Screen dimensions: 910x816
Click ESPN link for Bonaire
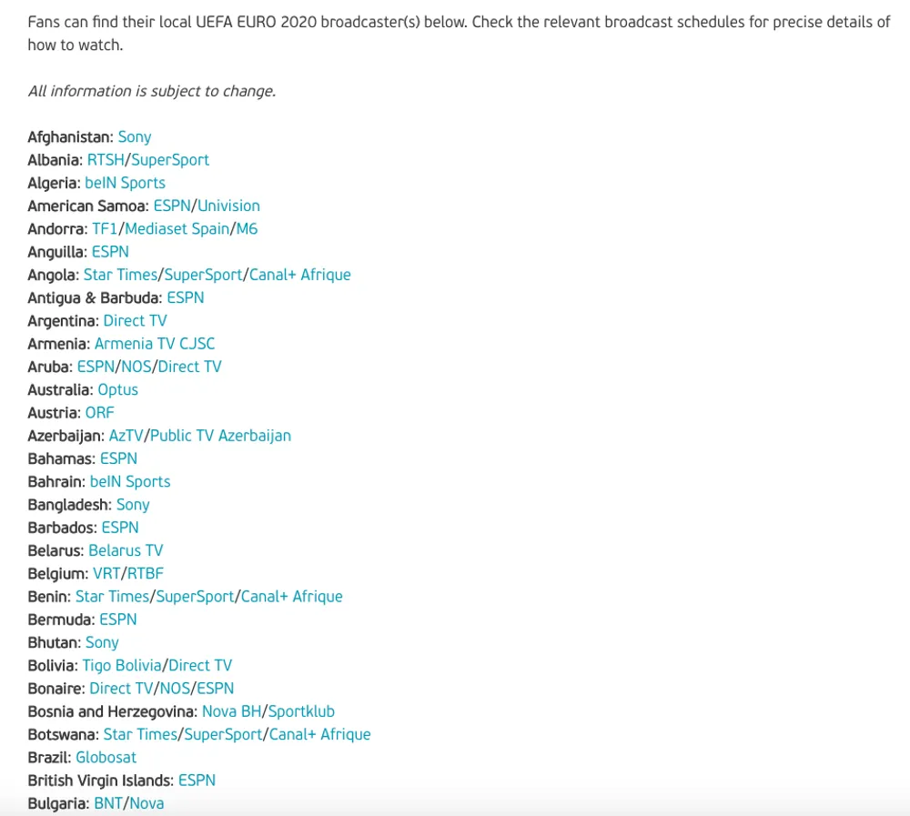click(x=216, y=689)
